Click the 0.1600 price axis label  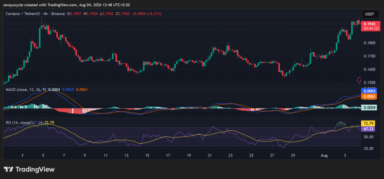369,69
